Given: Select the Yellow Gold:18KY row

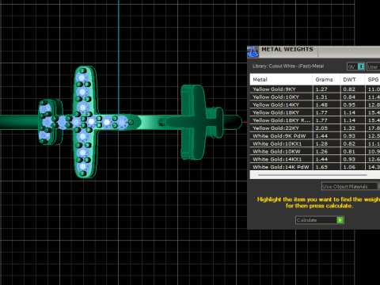Looking at the screenshot, I should pyautogui.click(x=315, y=112).
